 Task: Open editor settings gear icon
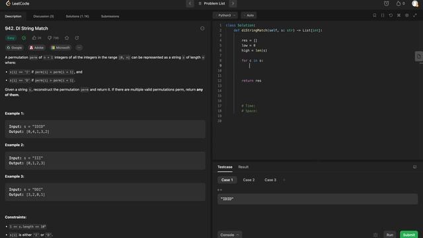pos(407,15)
